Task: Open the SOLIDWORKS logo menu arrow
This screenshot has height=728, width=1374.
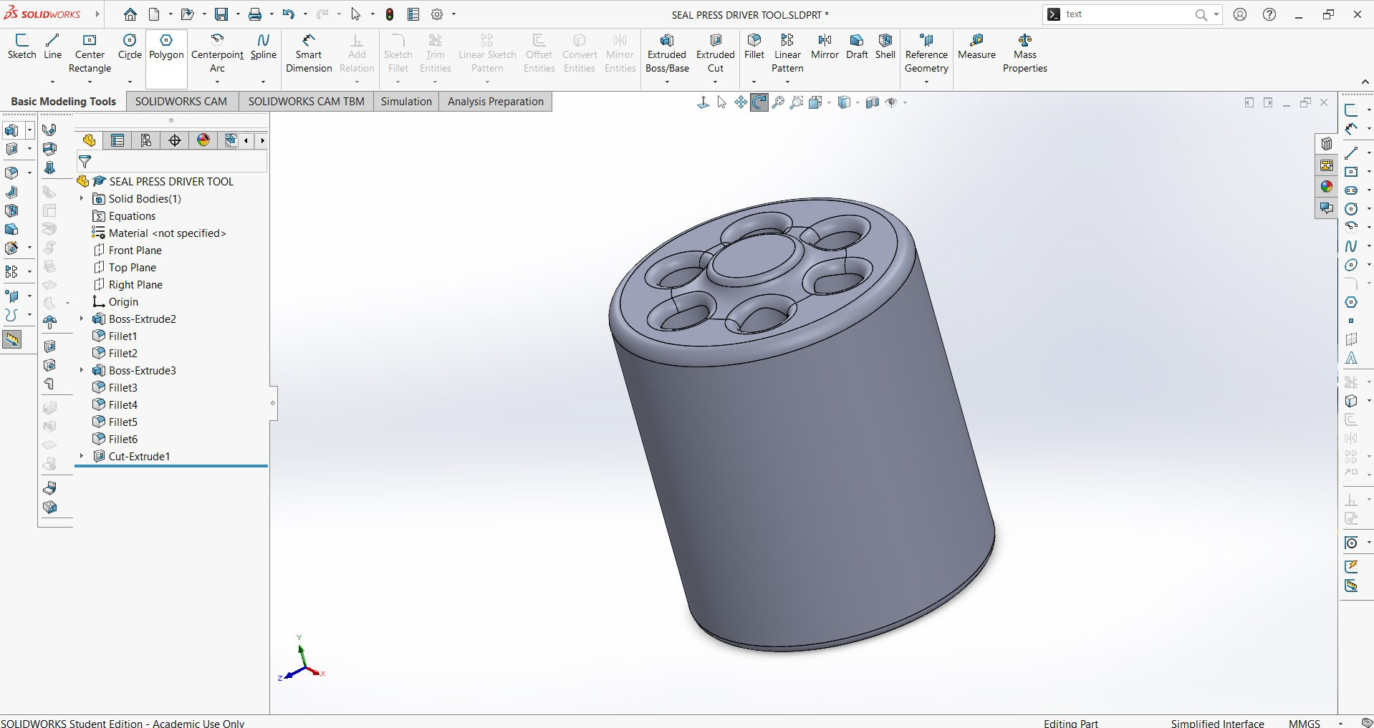Action: pos(97,14)
